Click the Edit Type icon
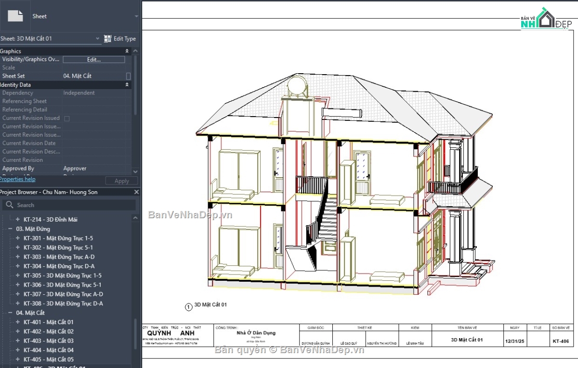Image resolution: width=578 pixels, height=368 pixels. (x=108, y=39)
